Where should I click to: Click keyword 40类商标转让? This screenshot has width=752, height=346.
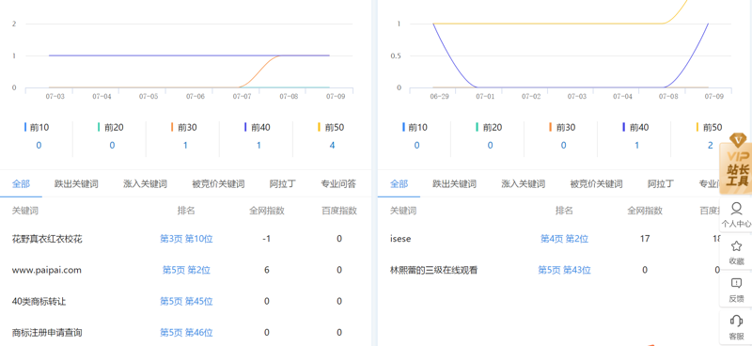pos(39,302)
